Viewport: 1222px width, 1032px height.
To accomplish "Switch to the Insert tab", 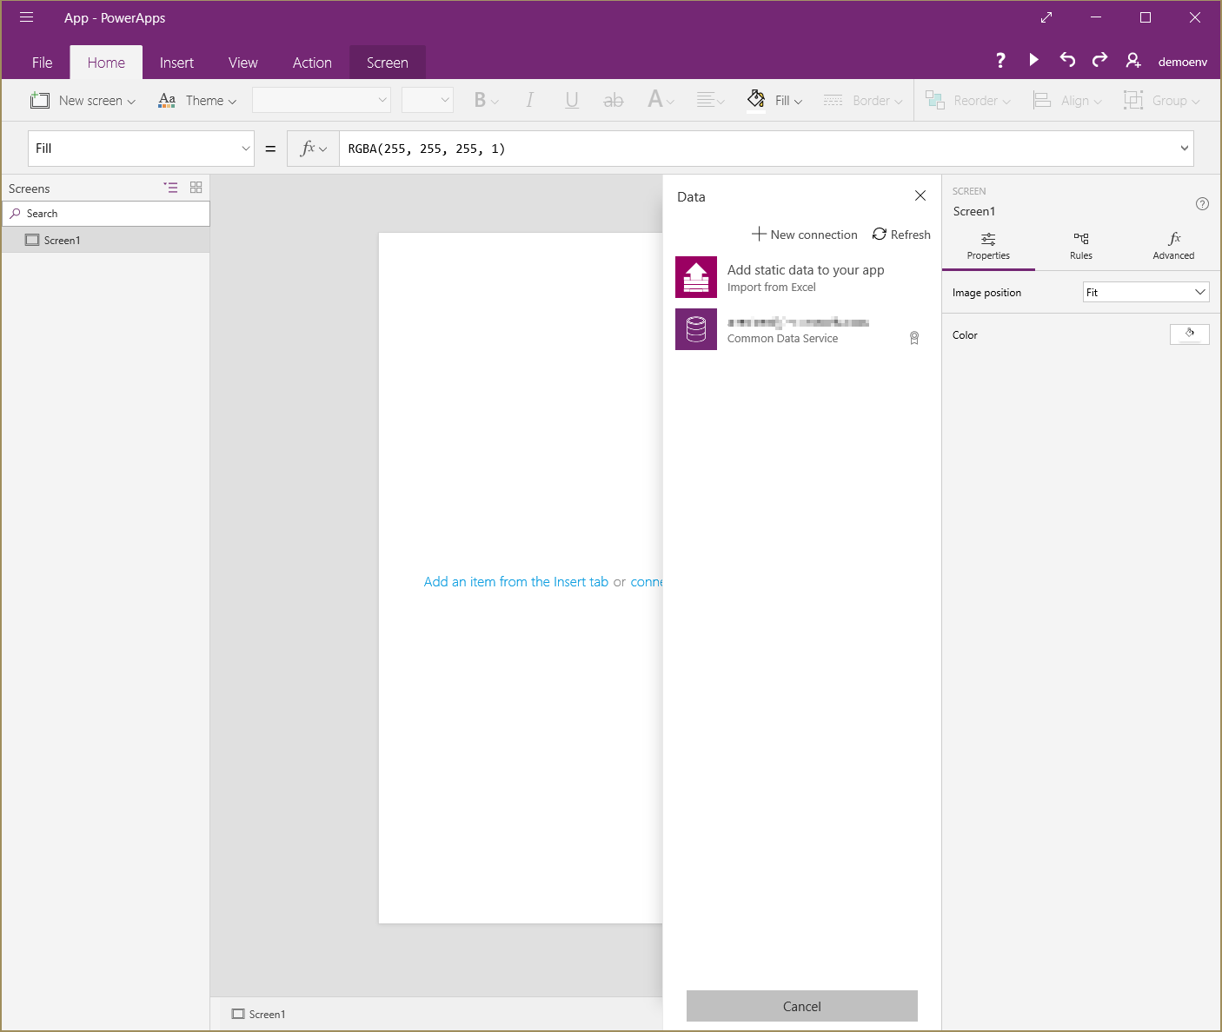I will point(176,63).
